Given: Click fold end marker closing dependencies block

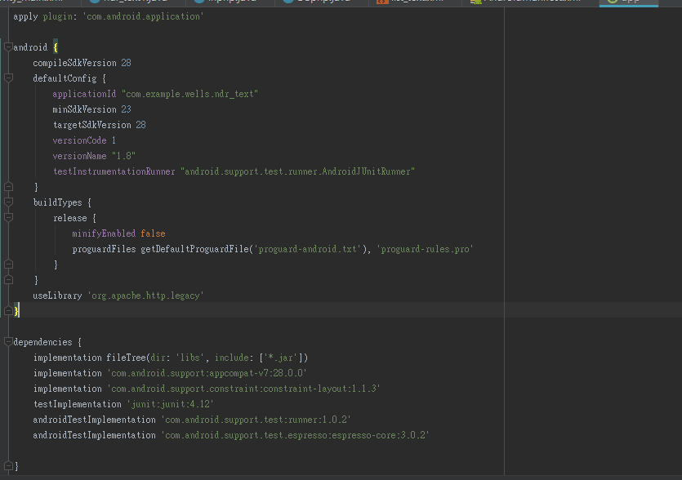Looking at the screenshot, I should pos(8,465).
